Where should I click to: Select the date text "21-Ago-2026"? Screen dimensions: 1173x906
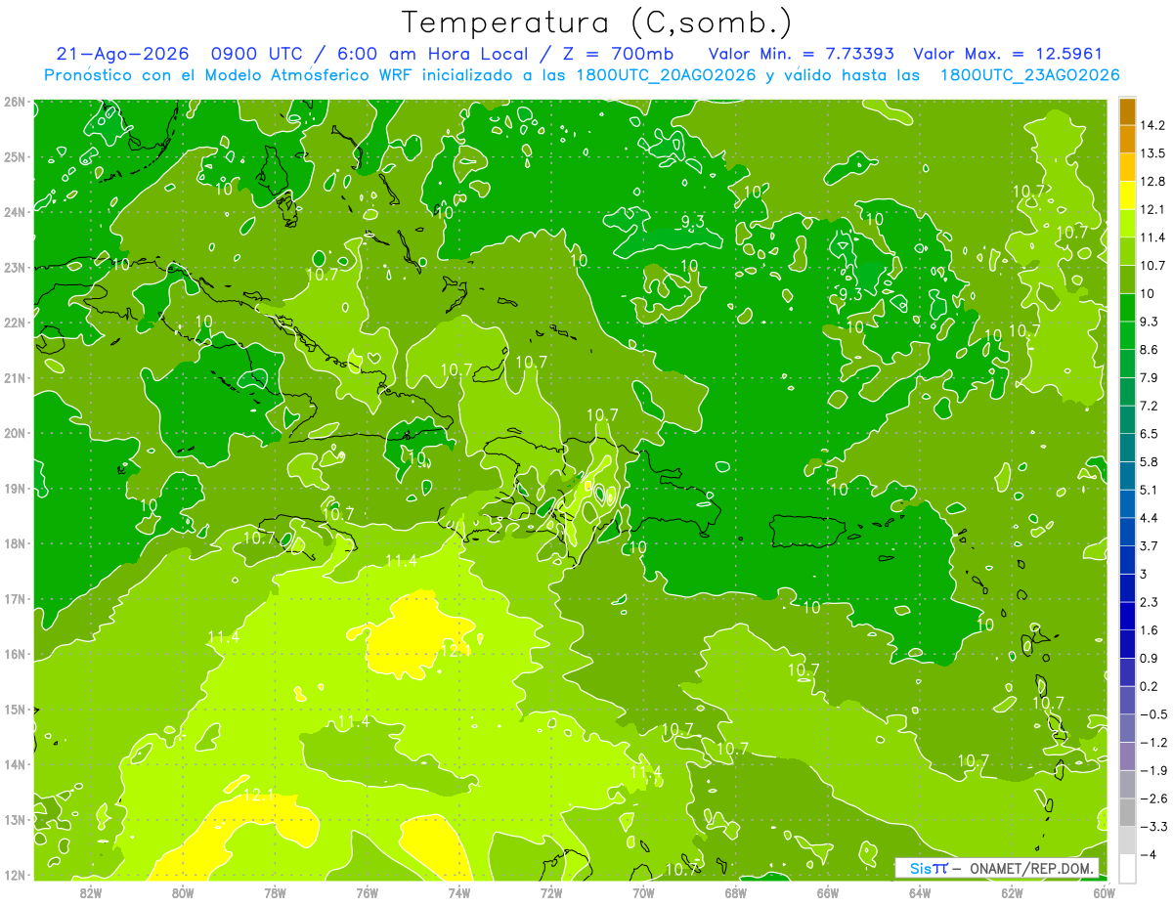(x=122, y=55)
